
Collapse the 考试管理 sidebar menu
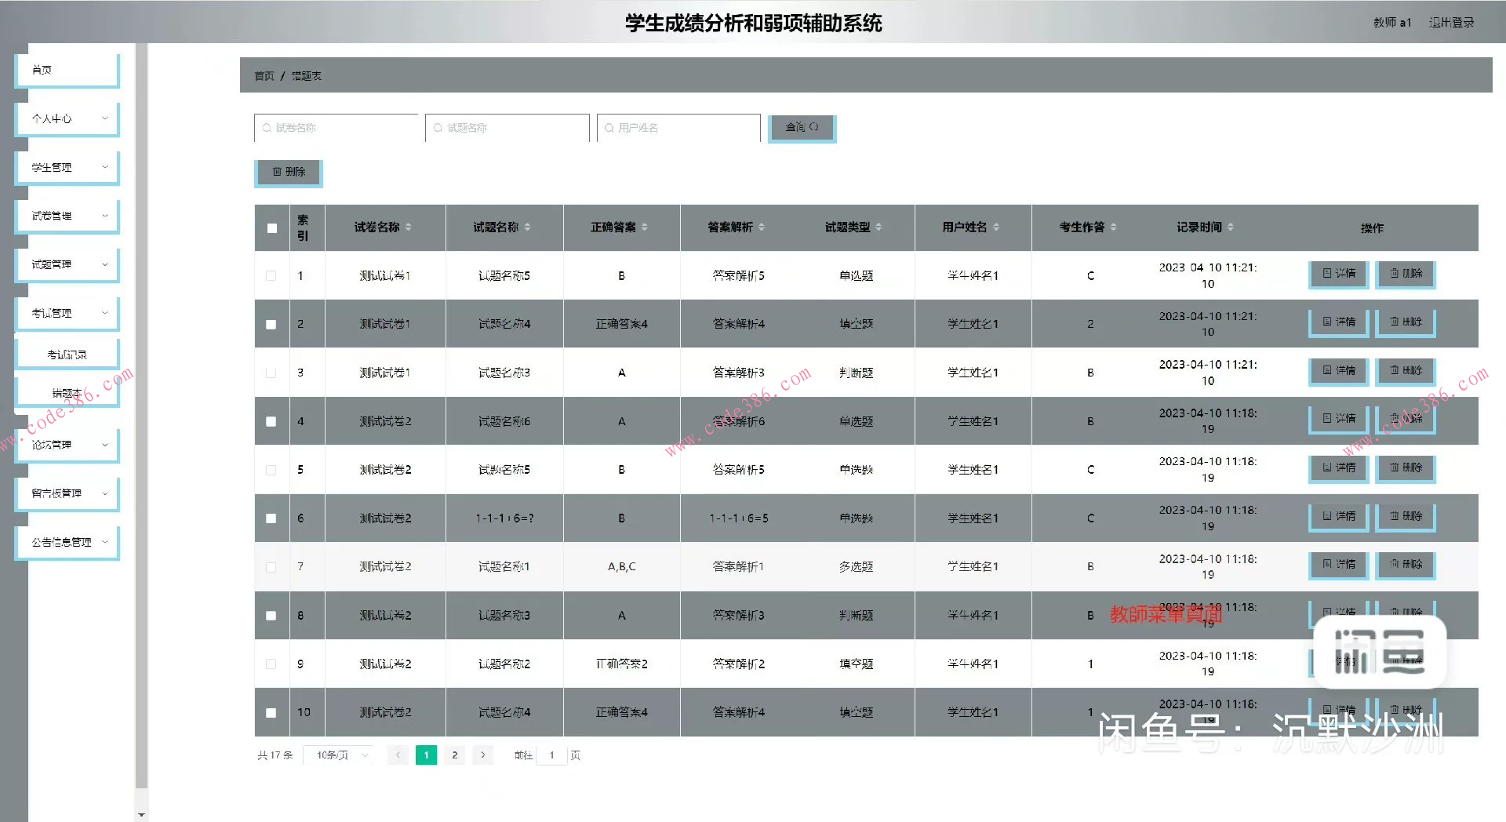point(67,313)
